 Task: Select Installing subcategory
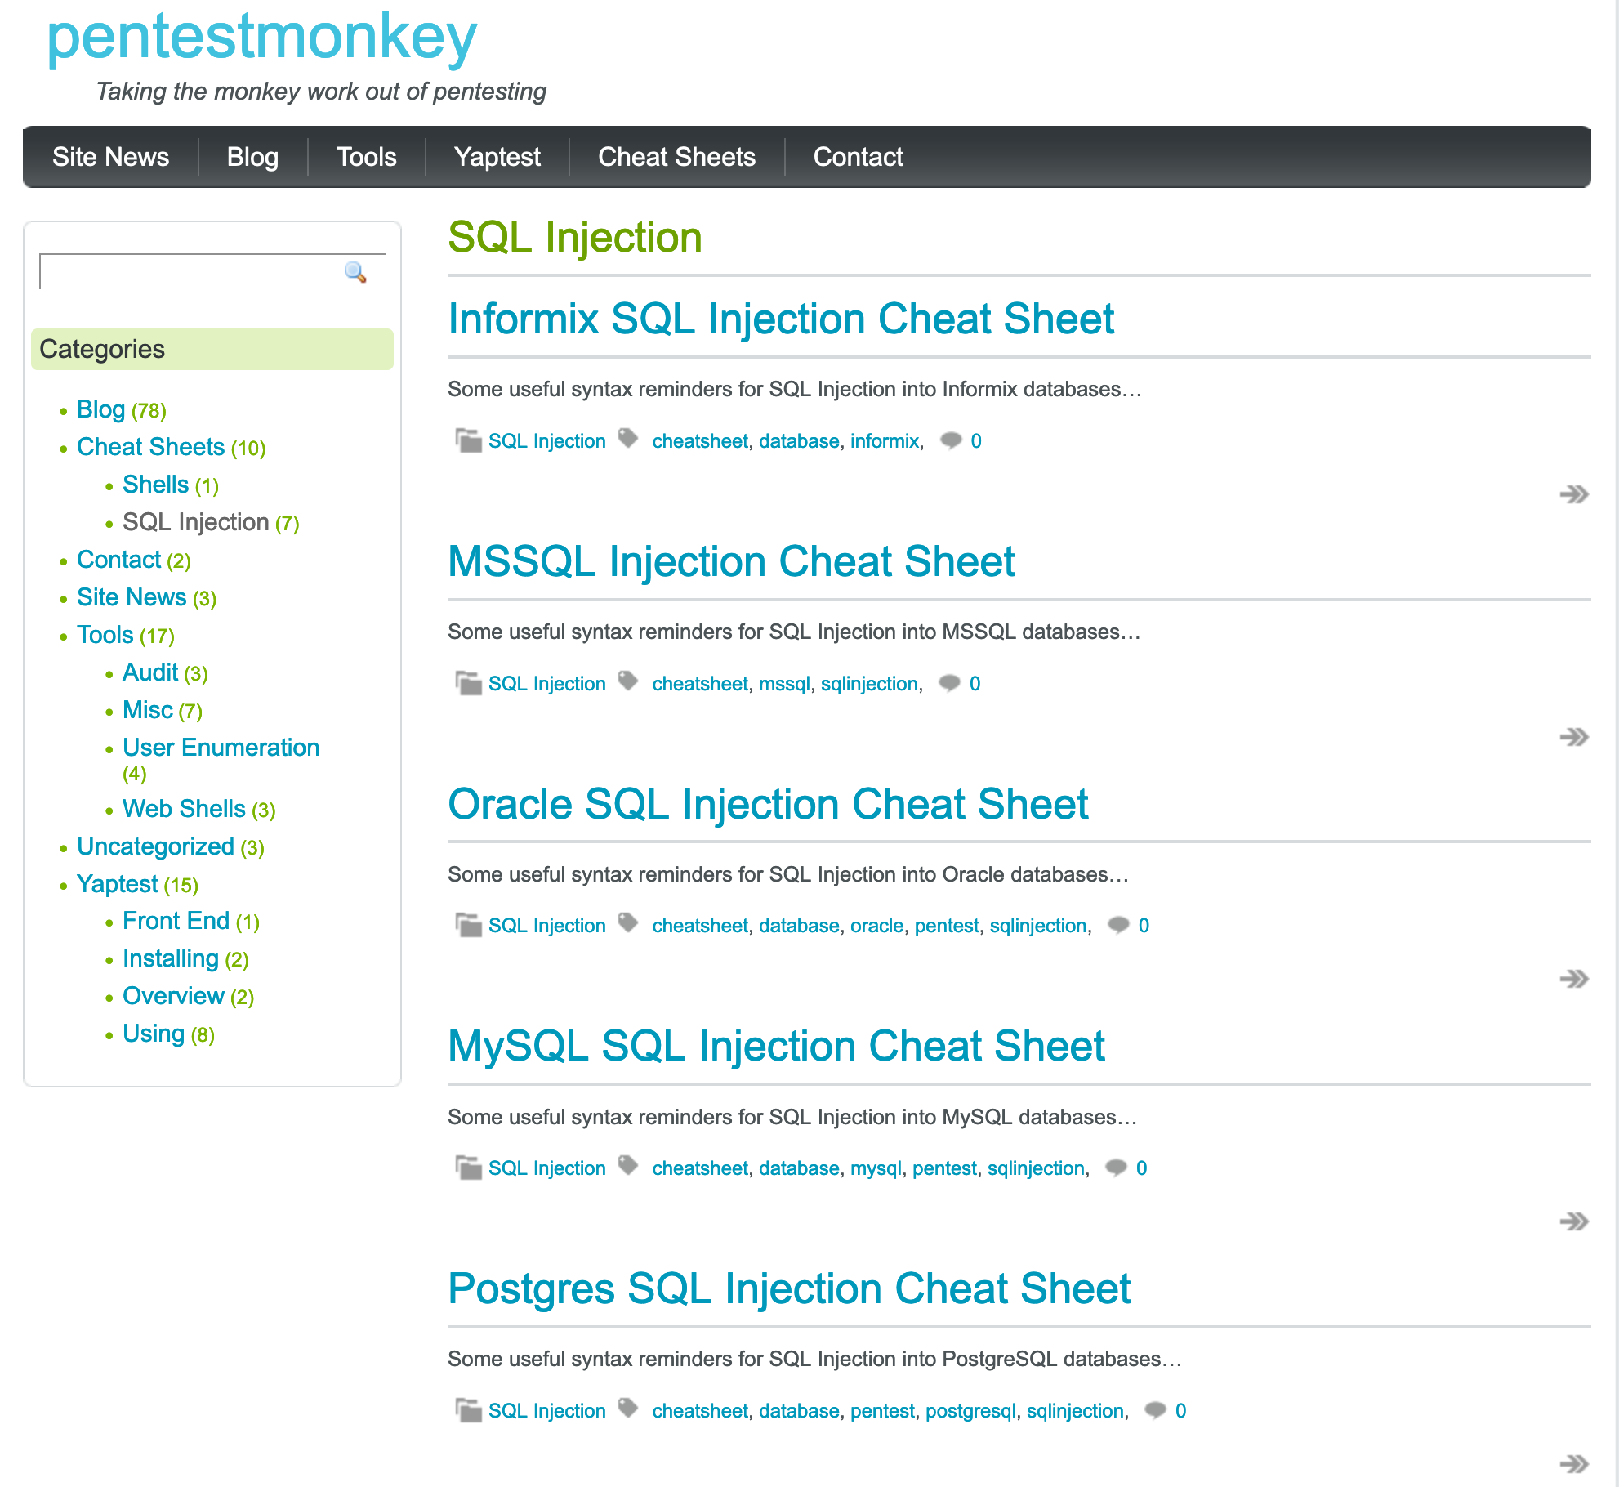point(171,958)
